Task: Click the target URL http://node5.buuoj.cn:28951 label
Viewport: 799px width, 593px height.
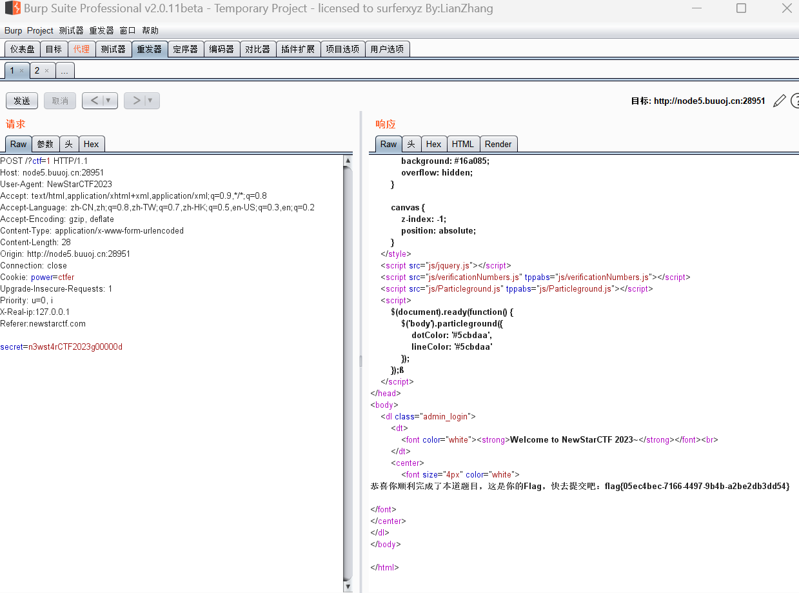Action: click(709, 101)
